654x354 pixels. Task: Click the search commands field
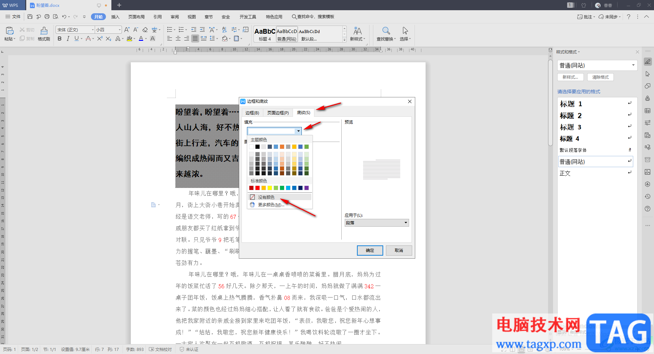(313, 17)
